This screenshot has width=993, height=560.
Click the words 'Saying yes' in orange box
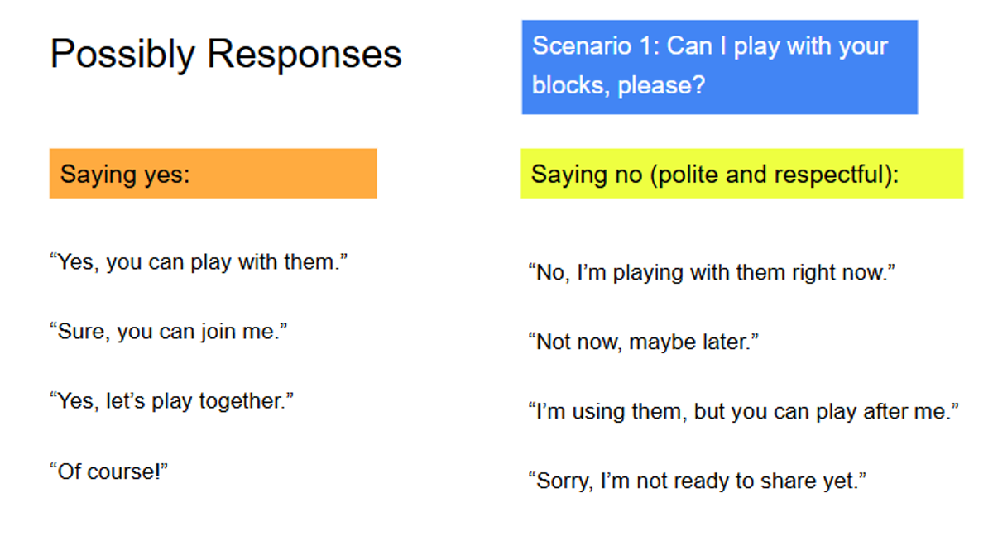pyautogui.click(x=121, y=175)
